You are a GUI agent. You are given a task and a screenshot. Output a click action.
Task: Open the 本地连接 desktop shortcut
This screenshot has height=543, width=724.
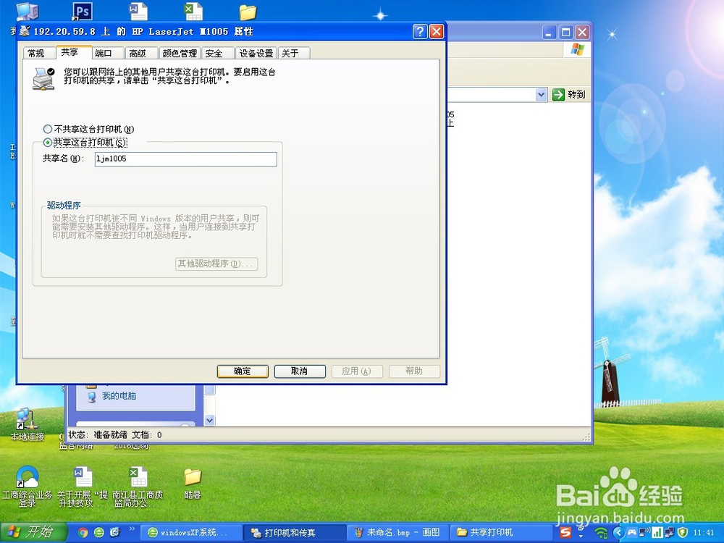pyautogui.click(x=27, y=424)
